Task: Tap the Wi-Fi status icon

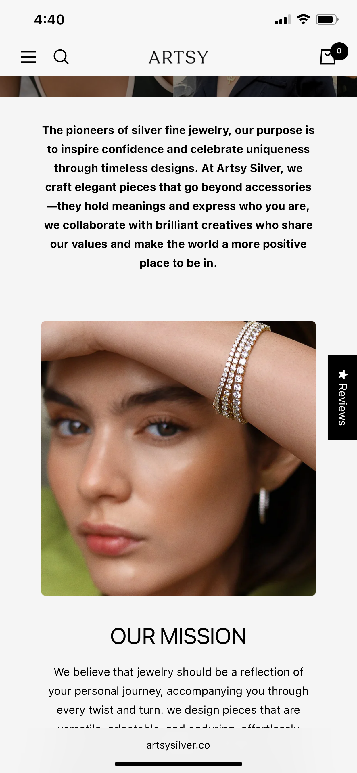Action: click(x=303, y=20)
